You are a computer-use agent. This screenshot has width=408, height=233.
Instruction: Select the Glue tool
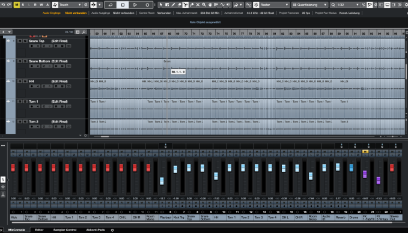(192, 5)
